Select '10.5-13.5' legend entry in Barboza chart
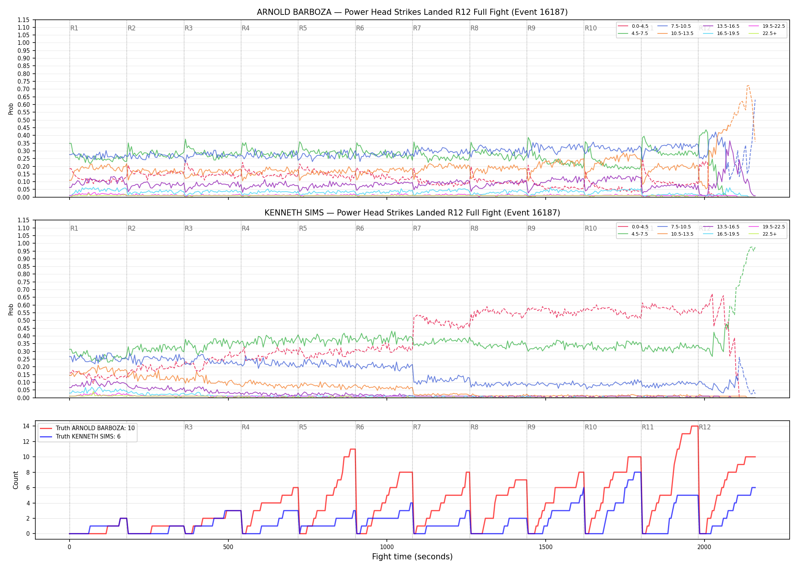798x570 pixels. coord(676,33)
